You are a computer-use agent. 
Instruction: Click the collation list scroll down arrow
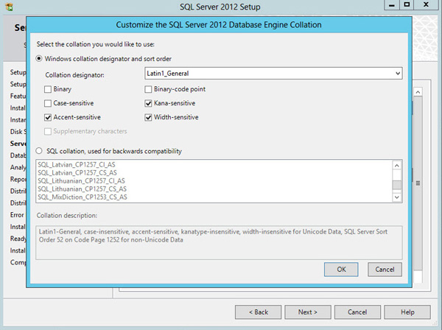(397, 197)
